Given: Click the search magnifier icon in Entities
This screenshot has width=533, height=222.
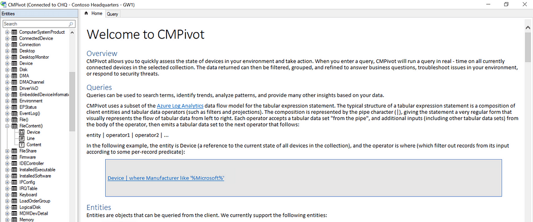Looking at the screenshot, I should pos(71,24).
